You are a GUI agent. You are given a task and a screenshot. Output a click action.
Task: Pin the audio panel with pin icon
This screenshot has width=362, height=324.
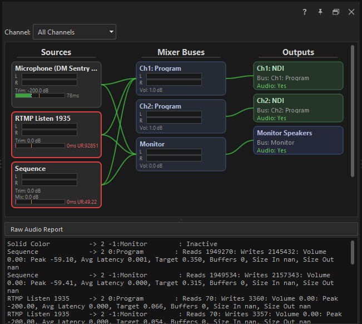320,12
